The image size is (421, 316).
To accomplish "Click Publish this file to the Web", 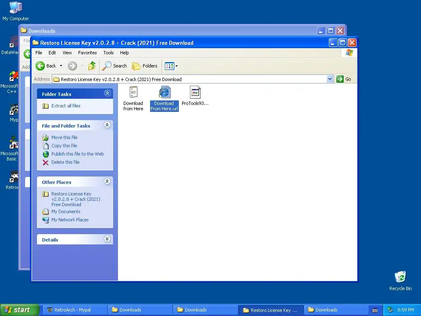I will 78,154.
